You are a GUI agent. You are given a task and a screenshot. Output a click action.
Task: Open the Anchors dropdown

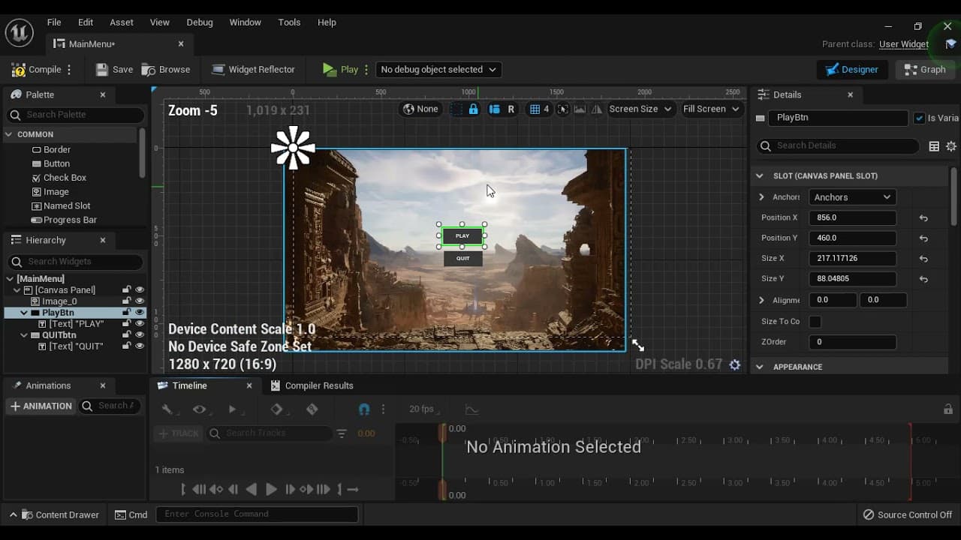coord(852,197)
